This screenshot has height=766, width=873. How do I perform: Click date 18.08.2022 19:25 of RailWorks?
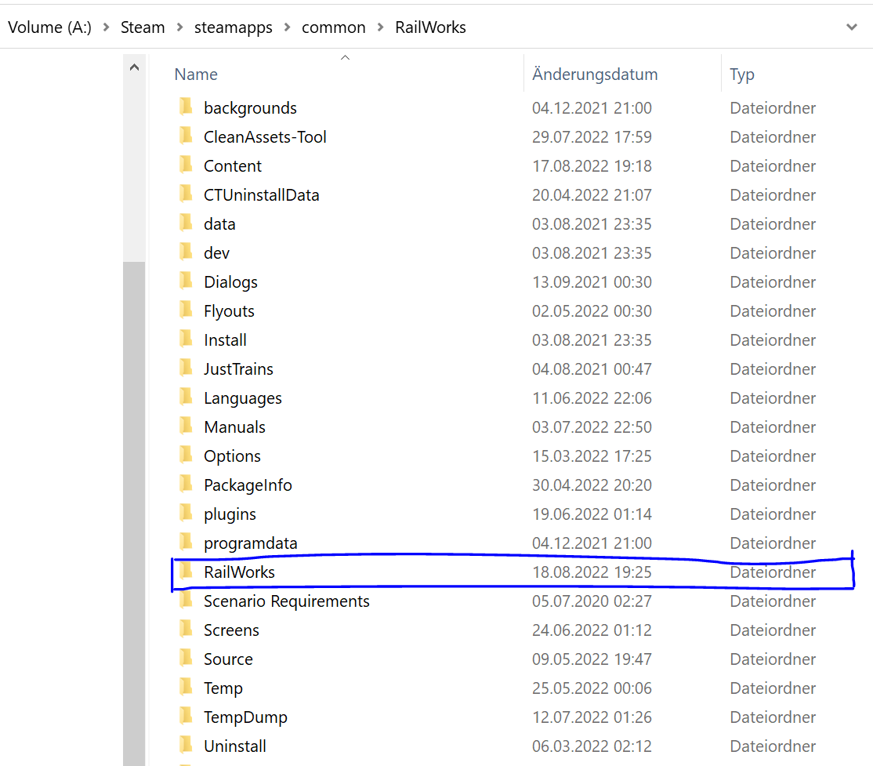pos(592,572)
